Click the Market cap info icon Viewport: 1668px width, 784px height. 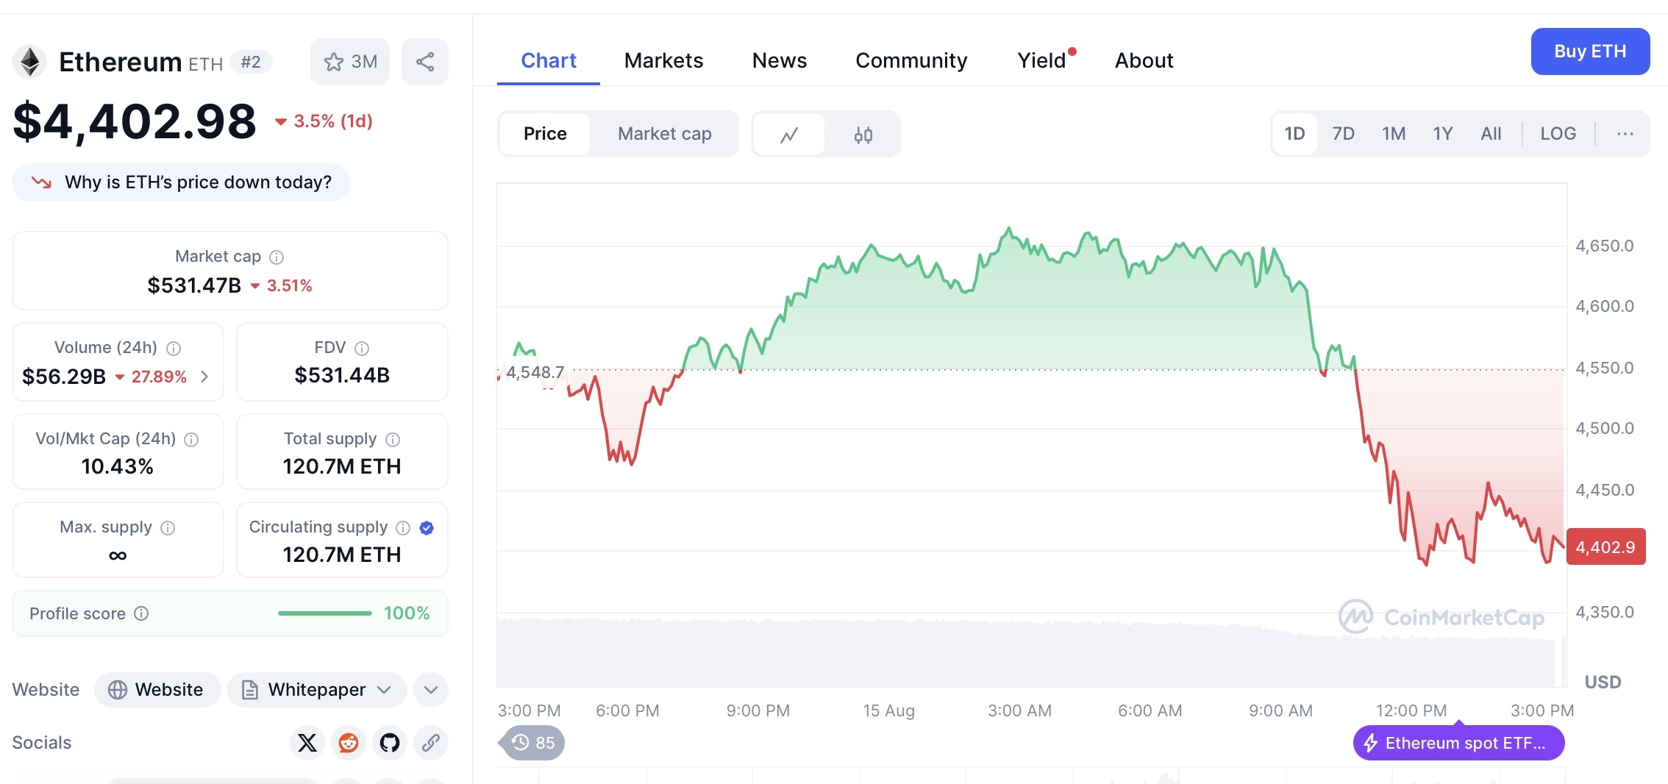[x=277, y=257]
